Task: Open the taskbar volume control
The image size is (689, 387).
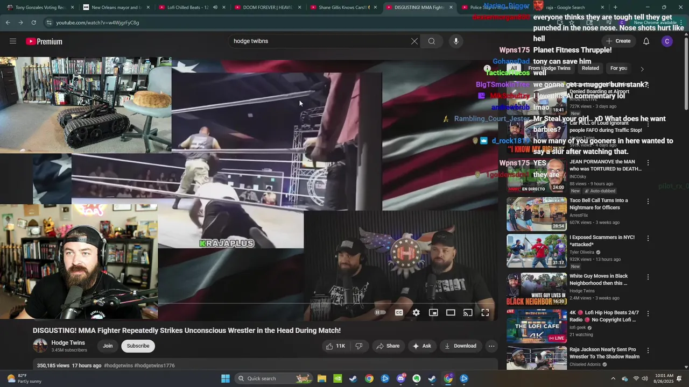Action: pyautogui.click(x=645, y=378)
